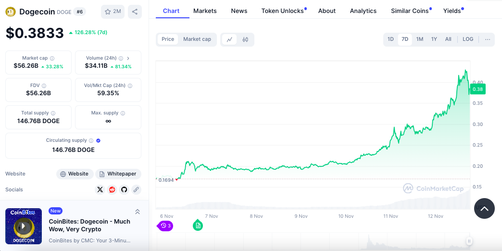Click the 0.1694 starting price label
The image size is (502, 251).
pyautogui.click(x=166, y=180)
